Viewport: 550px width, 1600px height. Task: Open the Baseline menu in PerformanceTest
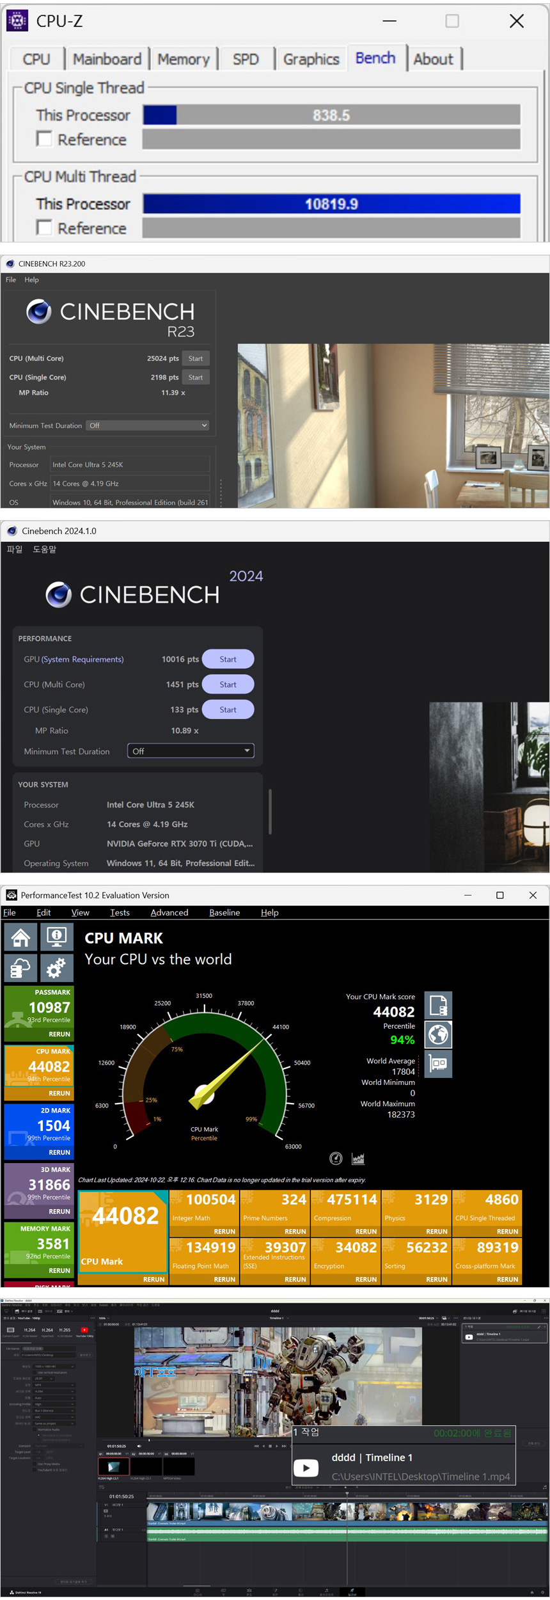coord(224,913)
